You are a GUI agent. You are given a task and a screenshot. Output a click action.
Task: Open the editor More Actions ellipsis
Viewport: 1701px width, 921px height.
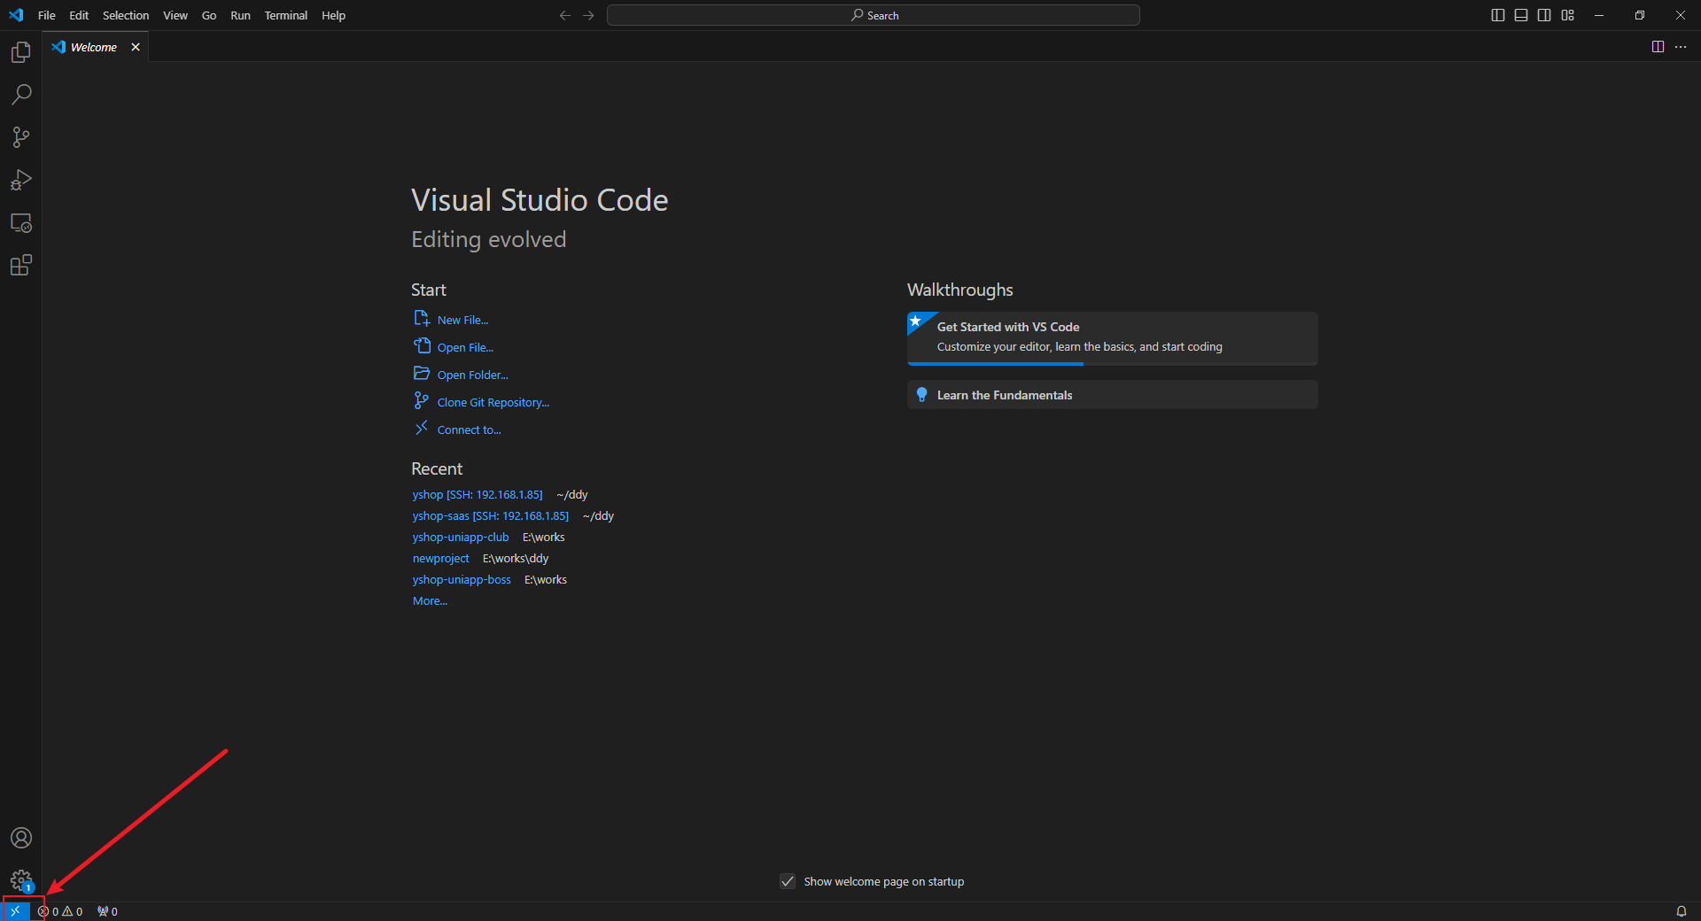click(x=1681, y=47)
